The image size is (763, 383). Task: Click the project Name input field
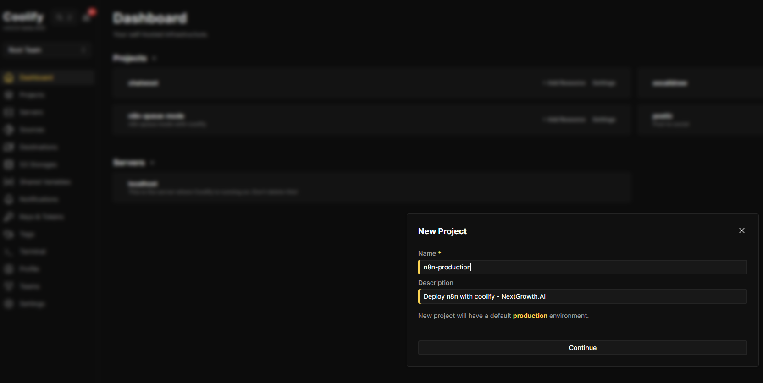click(582, 267)
